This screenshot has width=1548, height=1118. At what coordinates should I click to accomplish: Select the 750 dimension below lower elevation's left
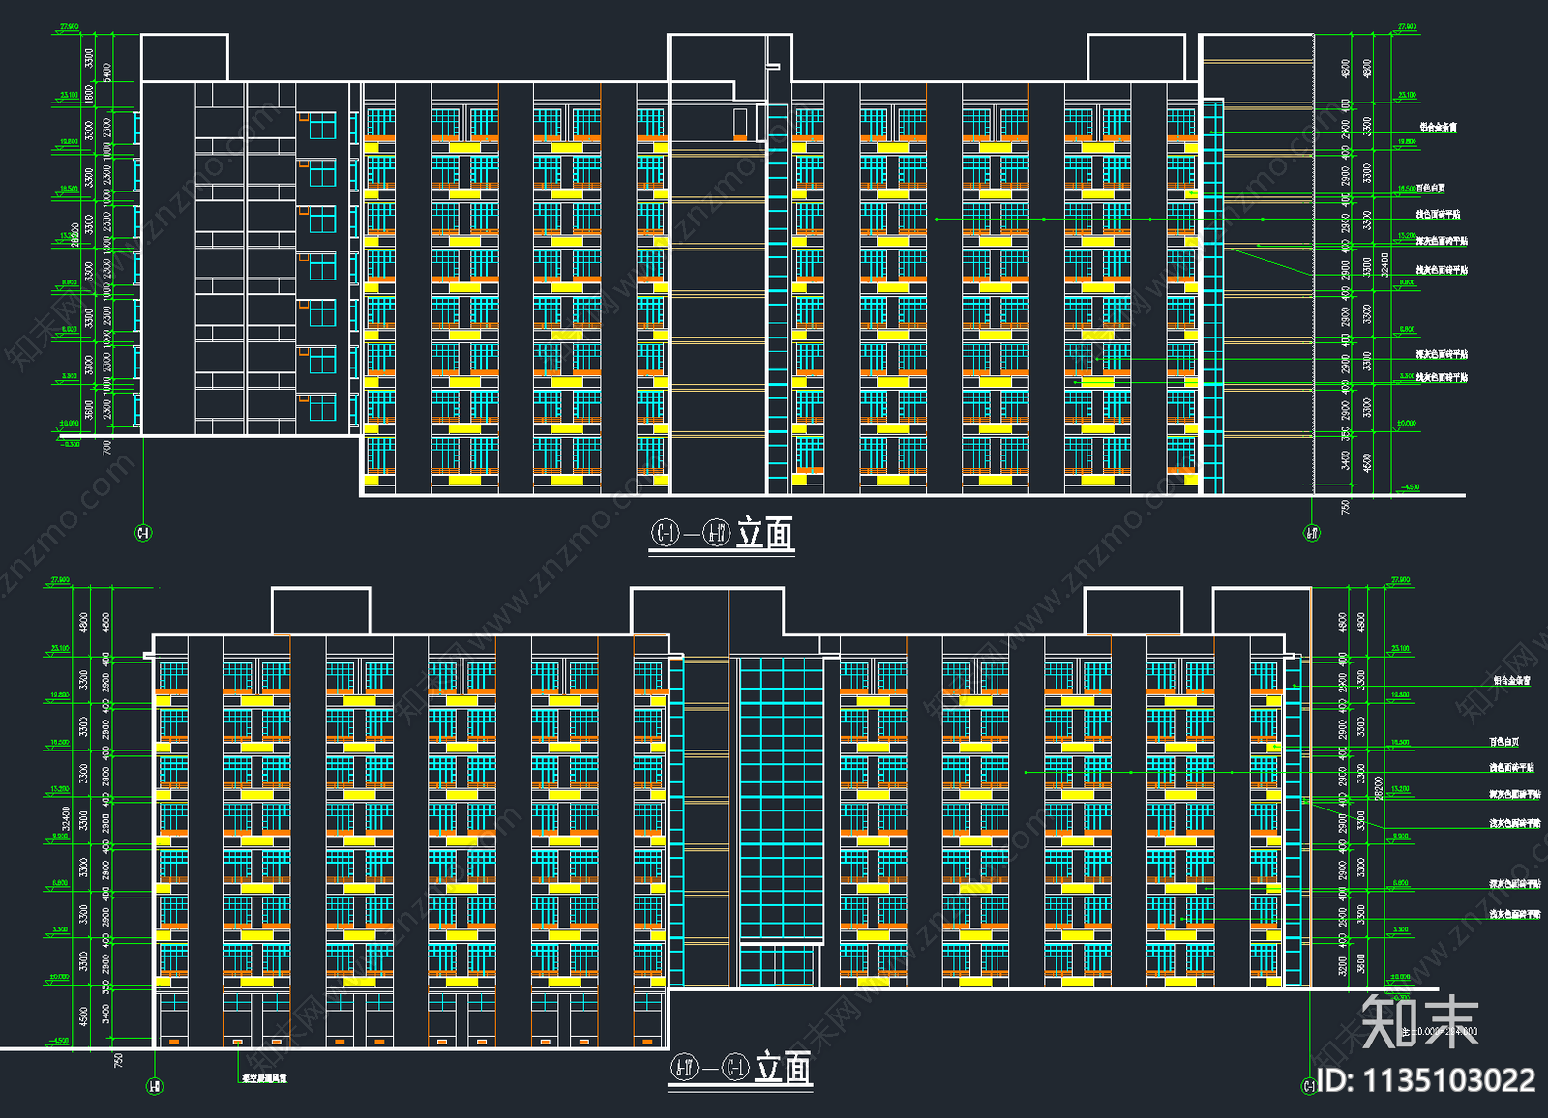[119, 1060]
